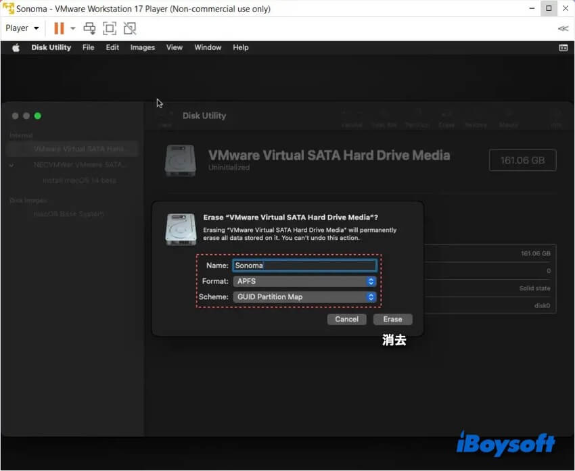Pause the virtual machine
575x471 pixels.
tap(59, 28)
